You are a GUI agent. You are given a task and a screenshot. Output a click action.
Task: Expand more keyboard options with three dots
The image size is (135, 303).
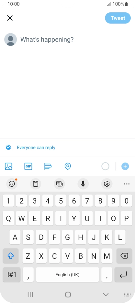pos(127,184)
